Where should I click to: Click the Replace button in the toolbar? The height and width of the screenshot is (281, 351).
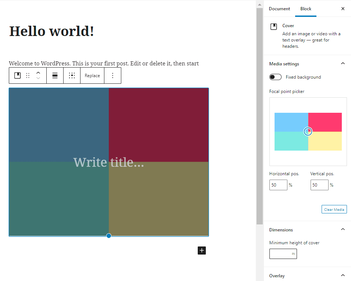[x=92, y=75]
